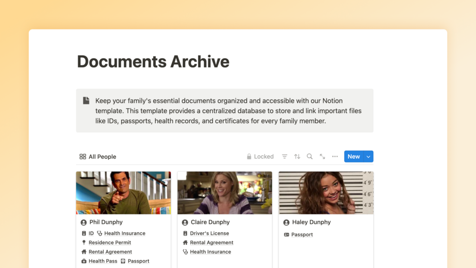The image size is (476, 268).
Task: Open the three-dot more options menu
Action: point(335,157)
